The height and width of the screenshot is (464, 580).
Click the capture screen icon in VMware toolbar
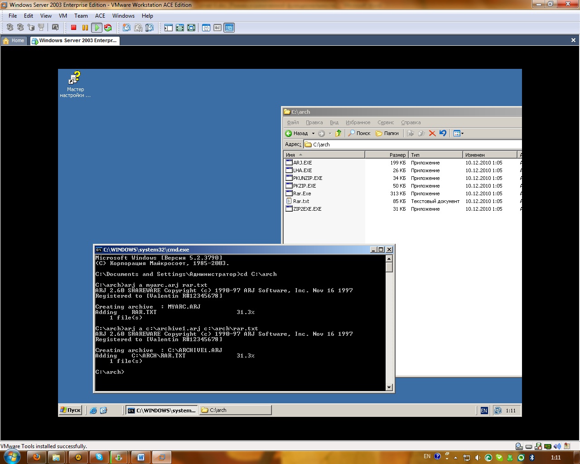[x=55, y=28]
